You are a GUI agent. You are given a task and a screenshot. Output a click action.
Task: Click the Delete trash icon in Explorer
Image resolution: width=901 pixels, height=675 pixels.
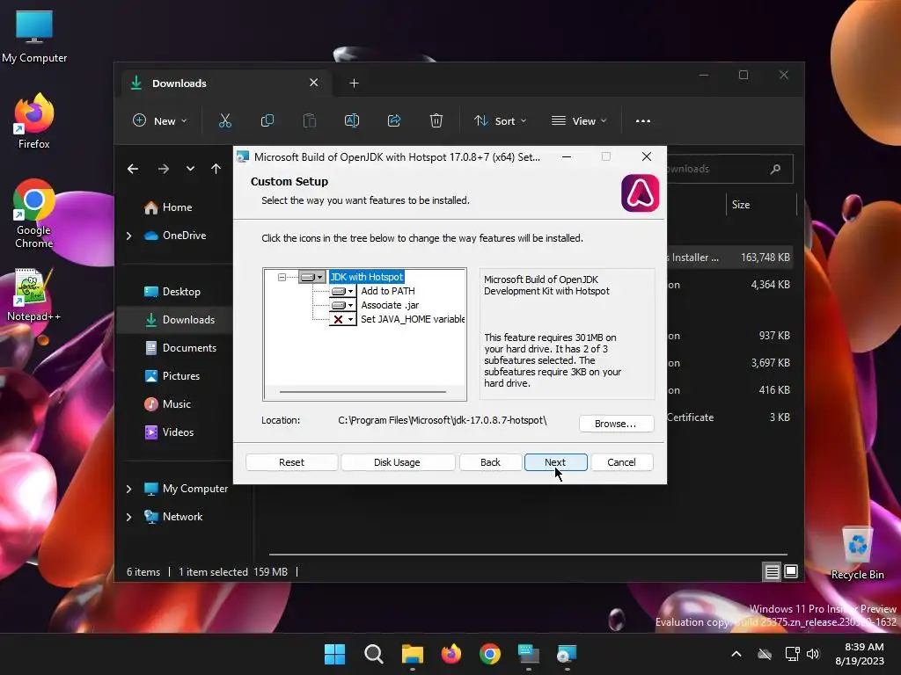tap(436, 121)
